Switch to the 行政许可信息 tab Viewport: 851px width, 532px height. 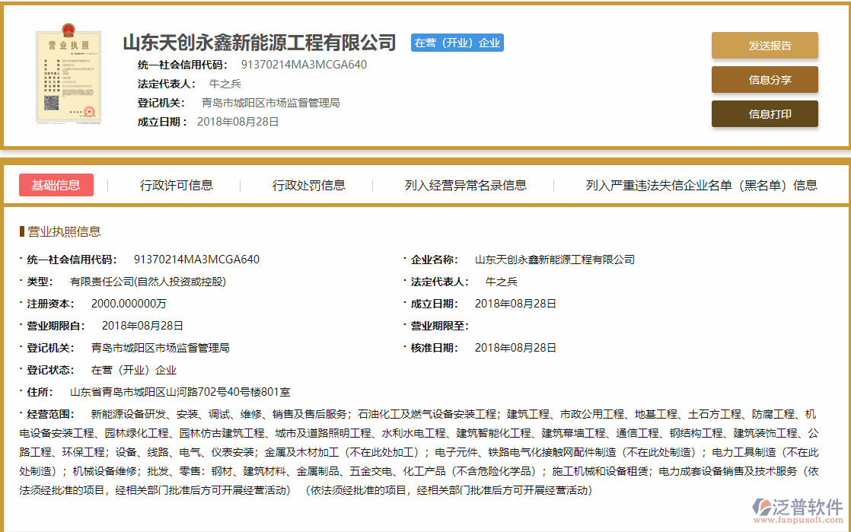tap(177, 185)
